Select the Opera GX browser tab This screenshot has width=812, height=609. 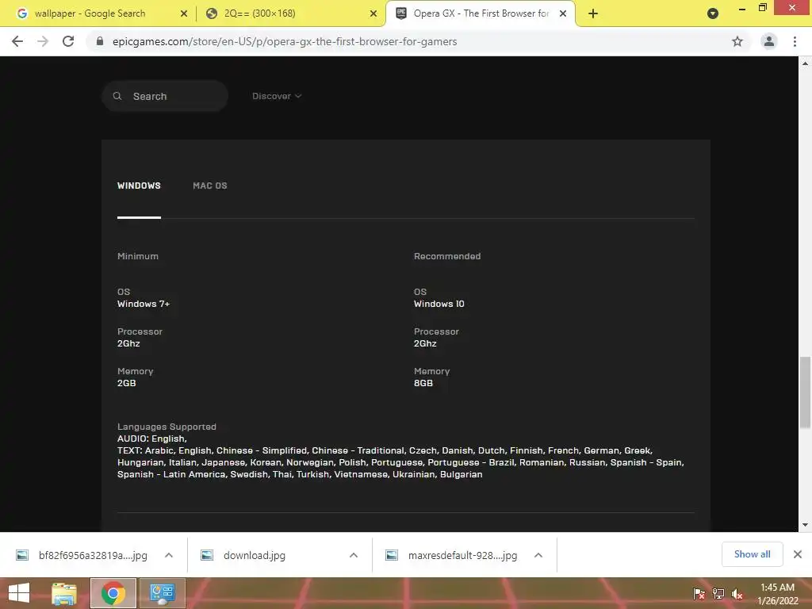(480, 13)
